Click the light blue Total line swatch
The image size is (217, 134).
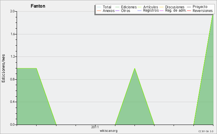point(99,7)
